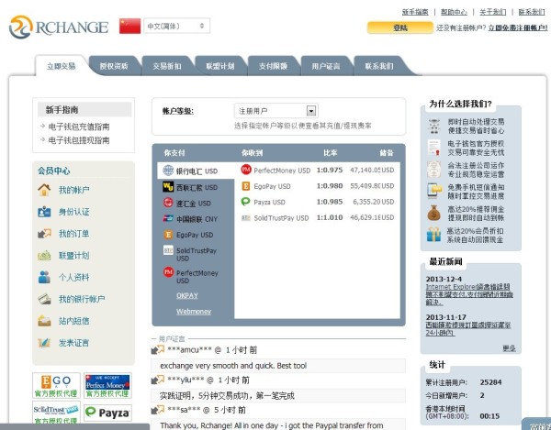Select EgoPay USD in pay column
Screen dimensions: 551x430
pyautogui.click(x=196, y=235)
